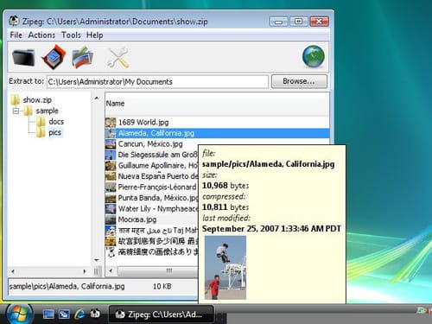Screen dimensions: 432x324
Task: Open the Actions menu
Action: pos(41,35)
